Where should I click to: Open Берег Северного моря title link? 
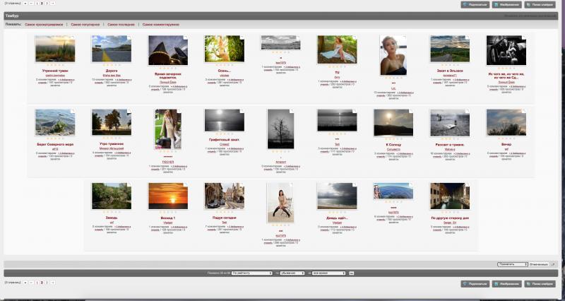[55, 145]
